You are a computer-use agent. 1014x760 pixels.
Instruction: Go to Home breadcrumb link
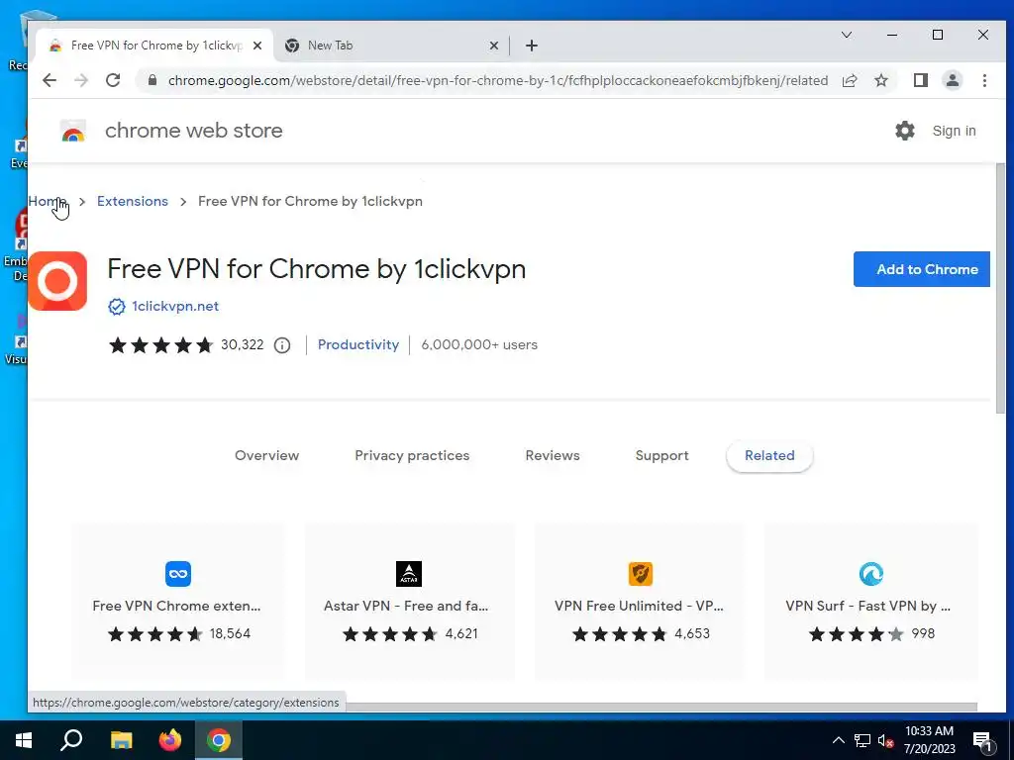(48, 201)
